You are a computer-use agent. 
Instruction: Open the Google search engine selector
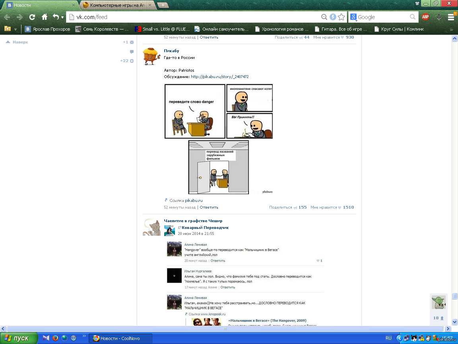[353, 17]
